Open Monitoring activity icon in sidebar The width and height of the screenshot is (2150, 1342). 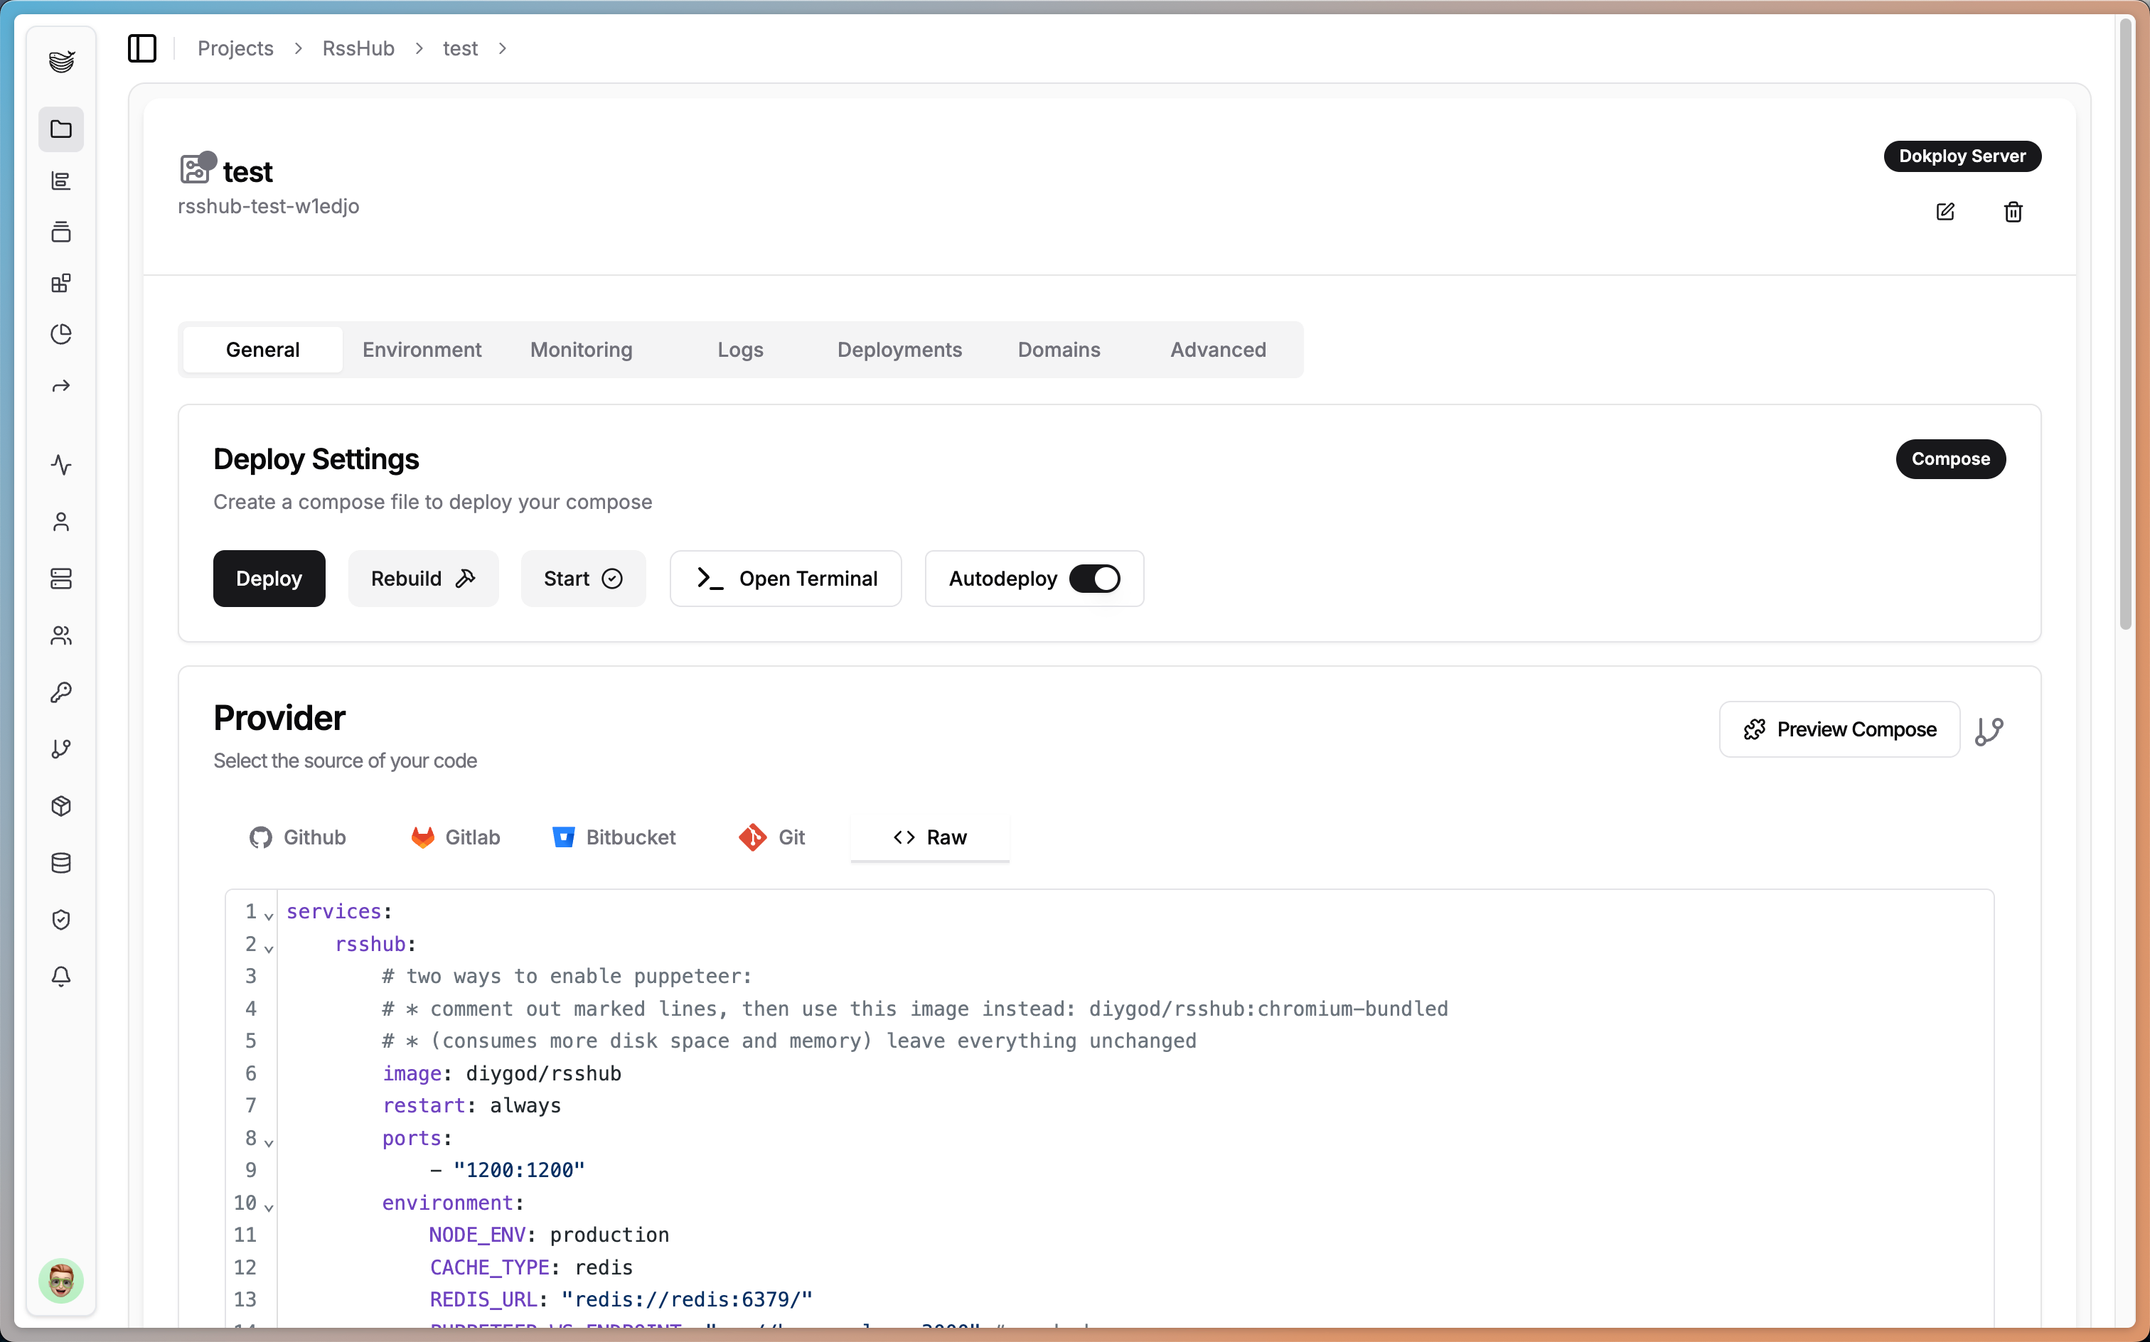61,464
